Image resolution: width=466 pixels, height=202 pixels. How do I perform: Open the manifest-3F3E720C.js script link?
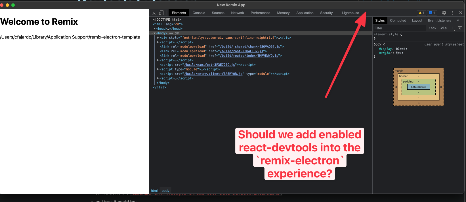(209, 65)
